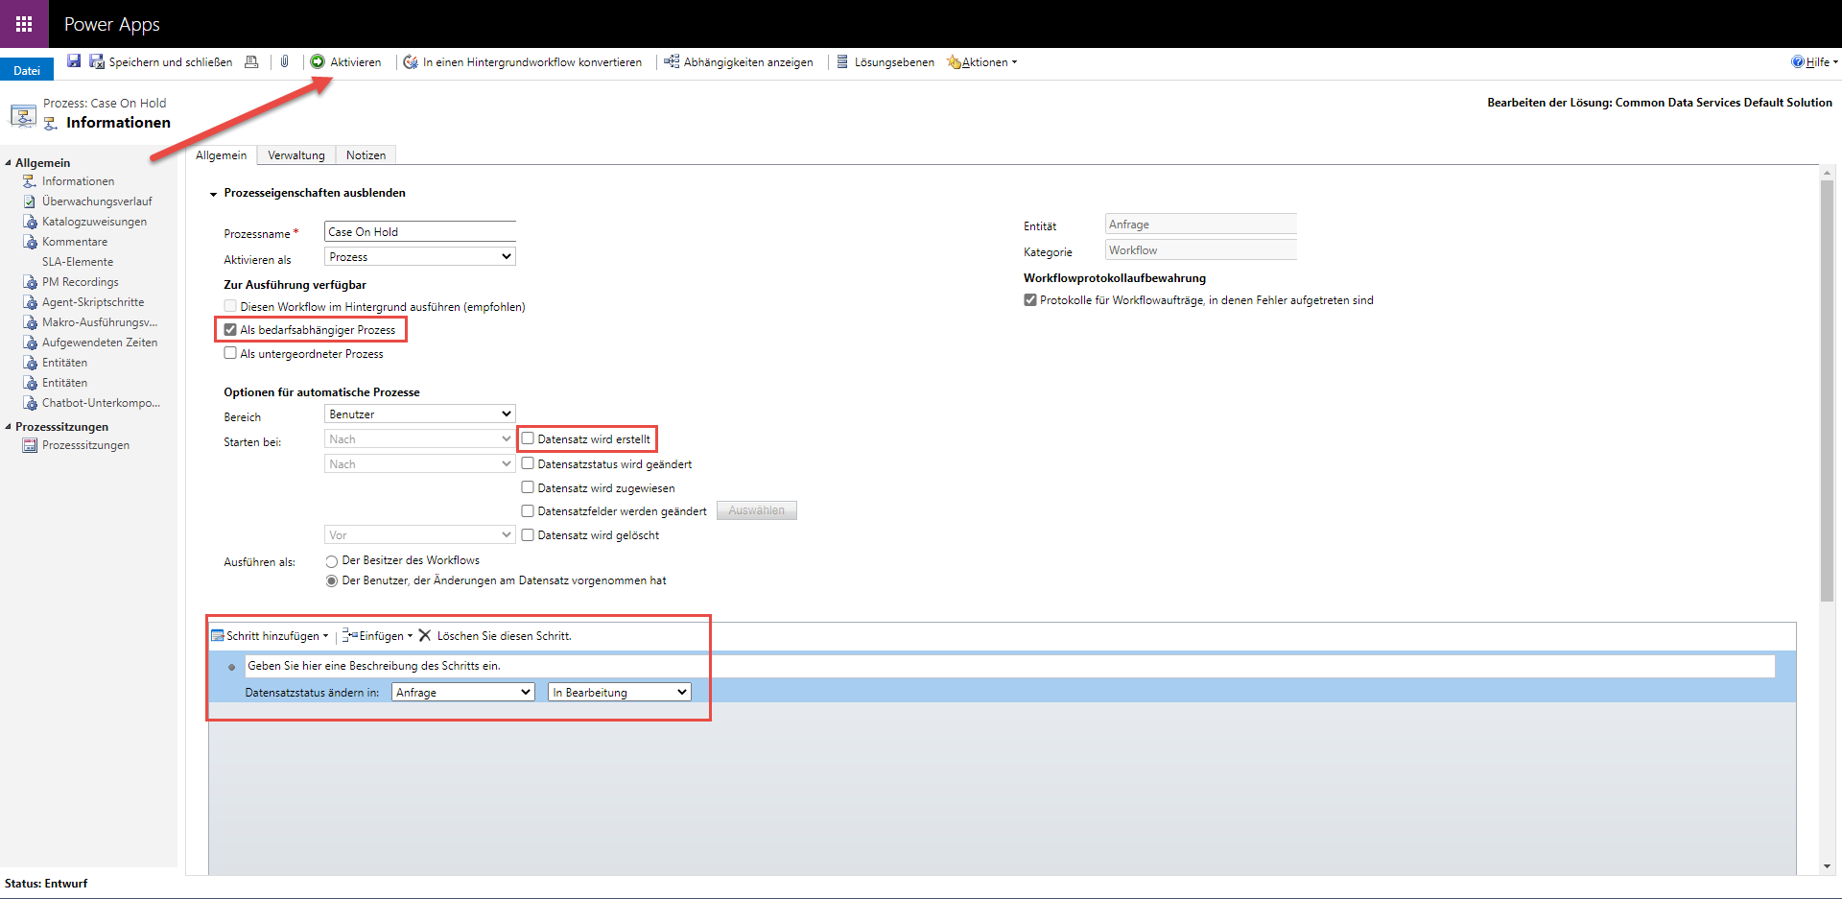Viewport: 1842px width, 899px height.
Task: Select Der Benutzer, der Änderungen vorgenommen hat option
Action: coord(332,581)
